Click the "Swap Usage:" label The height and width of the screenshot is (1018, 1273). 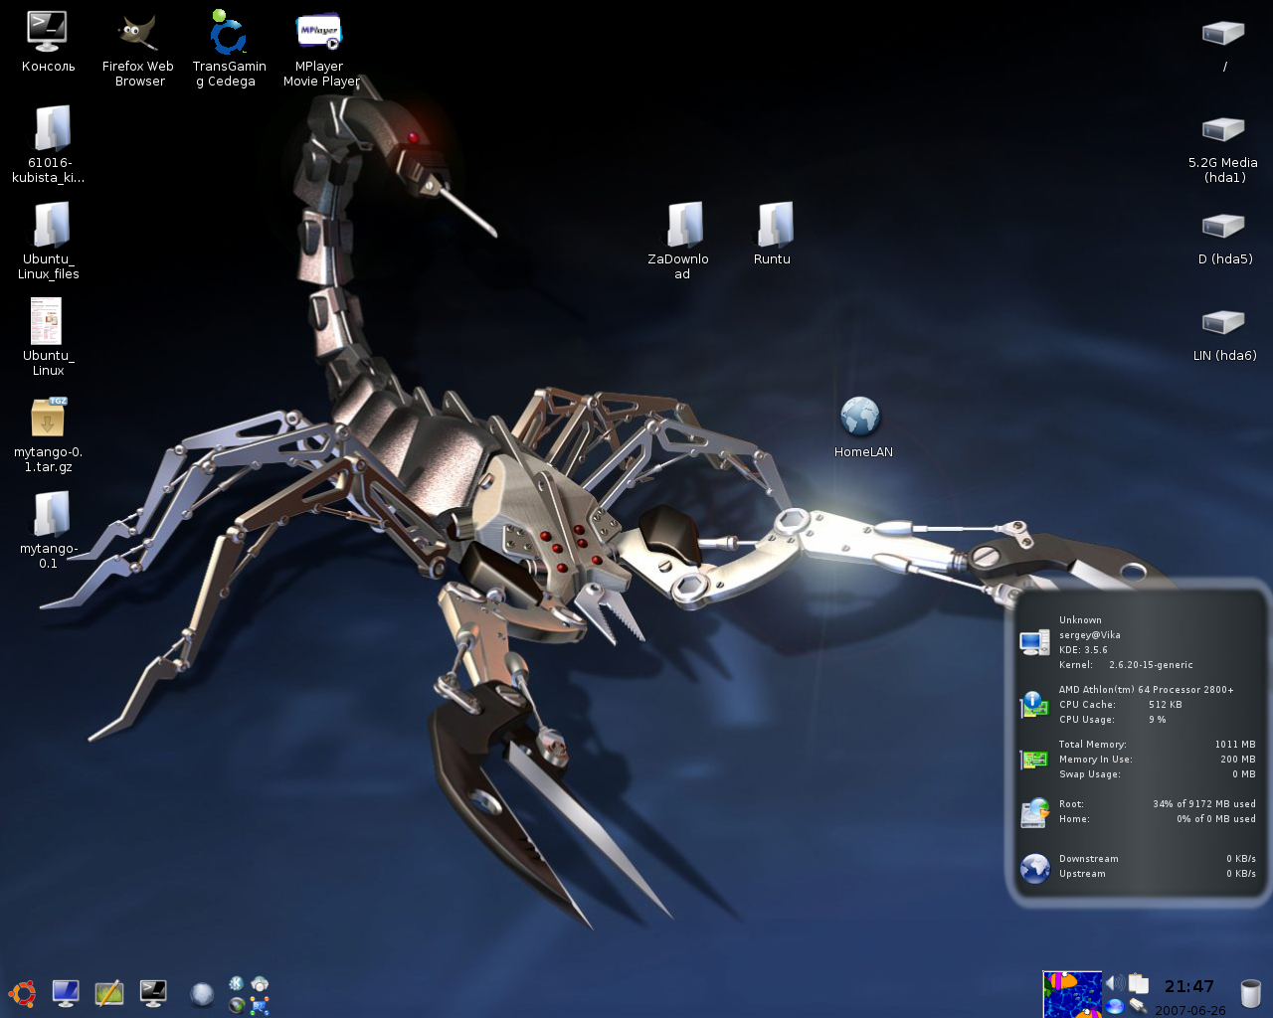point(1089,774)
